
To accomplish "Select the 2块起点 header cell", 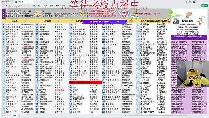I will pyautogui.click(x=48, y=21).
